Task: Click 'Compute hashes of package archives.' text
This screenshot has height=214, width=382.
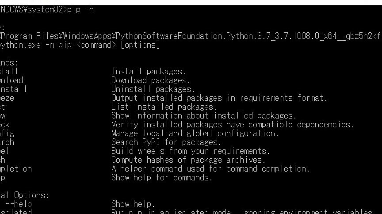Action: click(188, 160)
